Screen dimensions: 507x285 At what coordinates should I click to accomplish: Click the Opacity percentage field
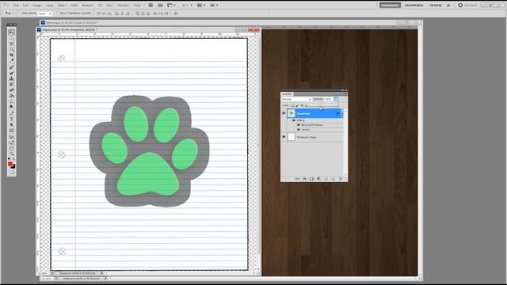pos(329,99)
